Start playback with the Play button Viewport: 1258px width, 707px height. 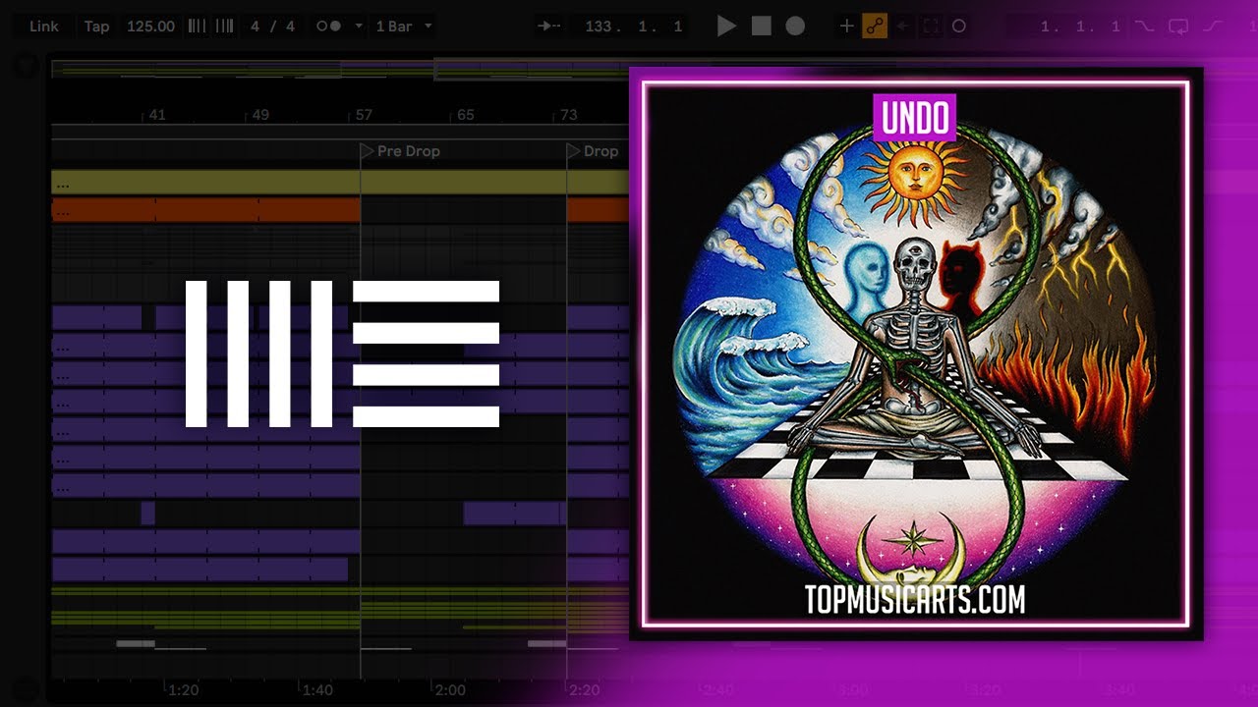[x=727, y=27]
